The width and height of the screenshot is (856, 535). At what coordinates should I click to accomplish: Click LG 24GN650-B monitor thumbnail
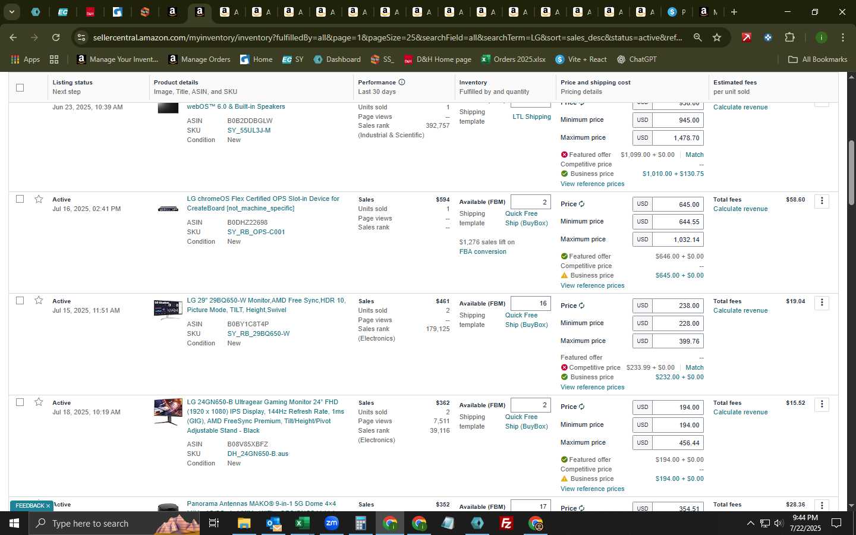tap(168, 411)
